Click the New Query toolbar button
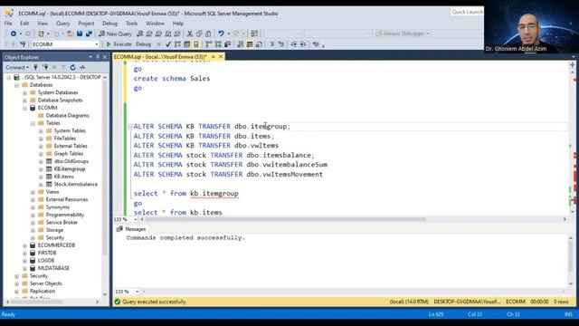This screenshot has width=579, height=326. click(x=115, y=34)
